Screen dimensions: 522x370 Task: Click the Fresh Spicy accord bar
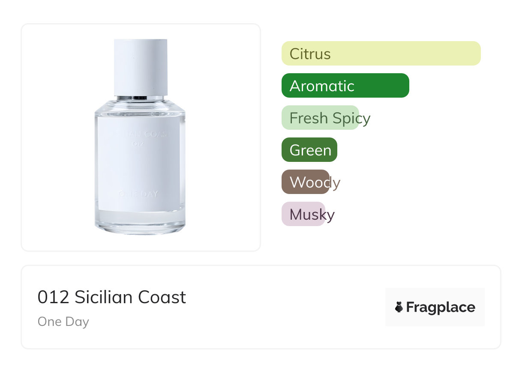pos(320,118)
